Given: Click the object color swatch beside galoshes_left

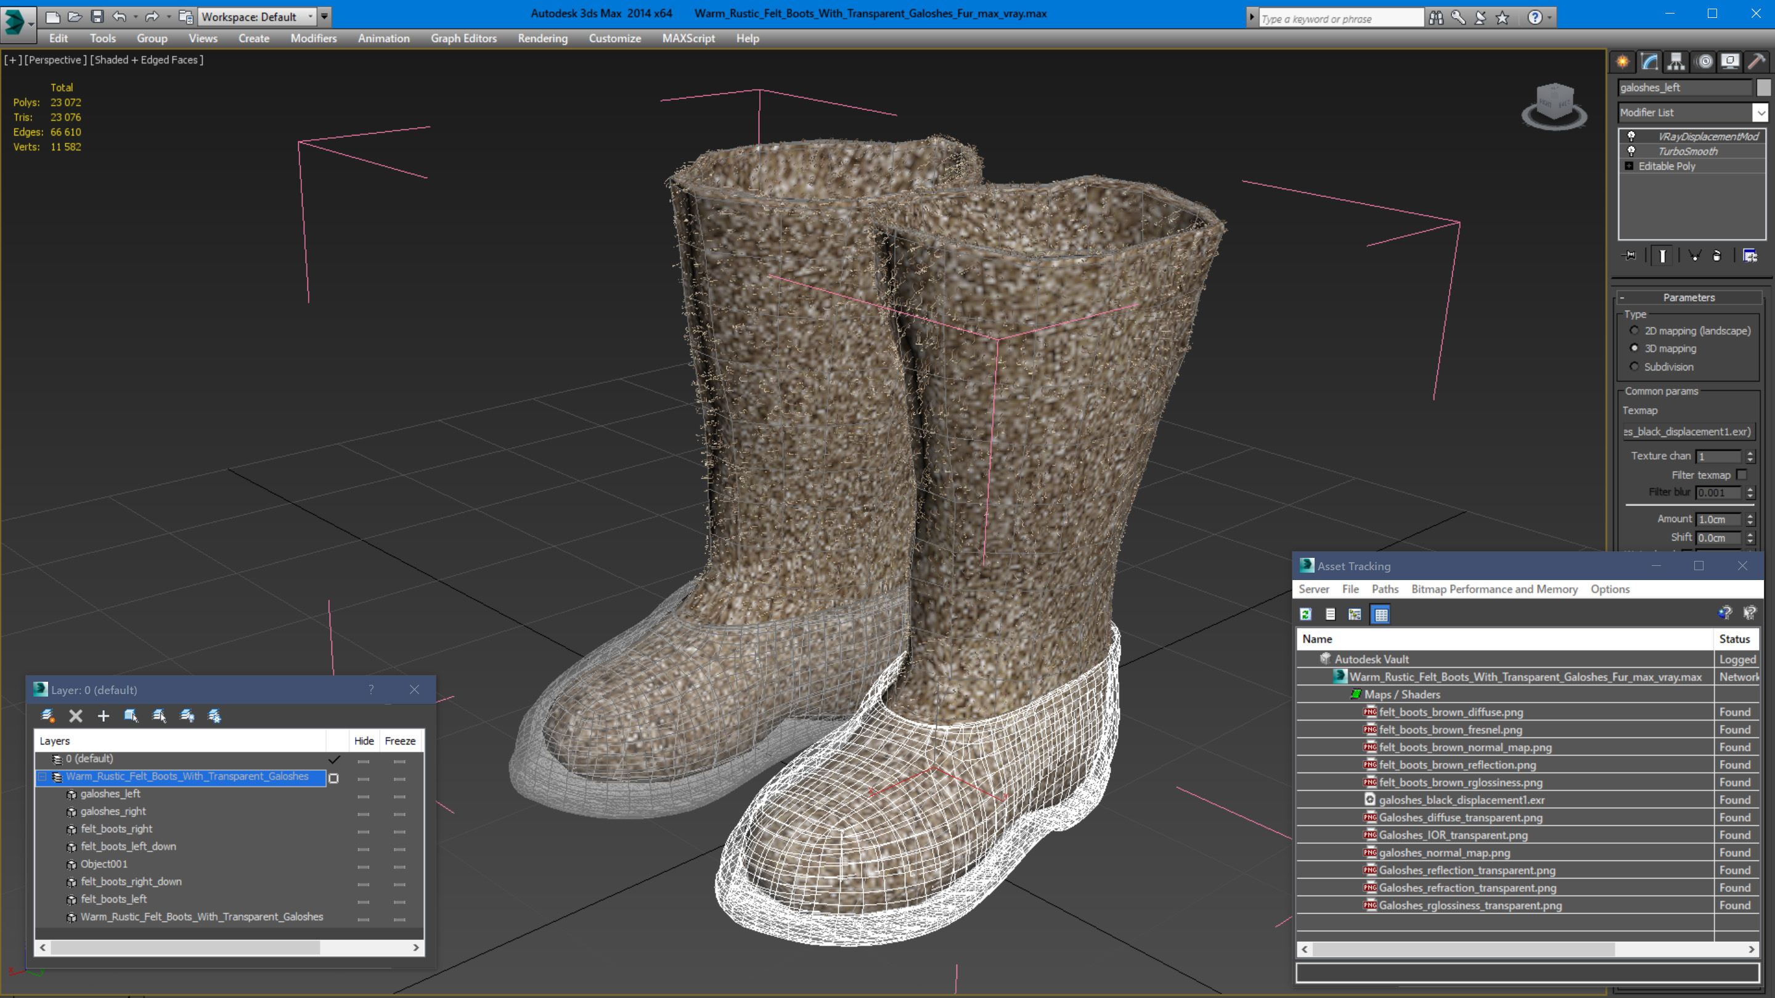Looking at the screenshot, I should click(x=1763, y=88).
